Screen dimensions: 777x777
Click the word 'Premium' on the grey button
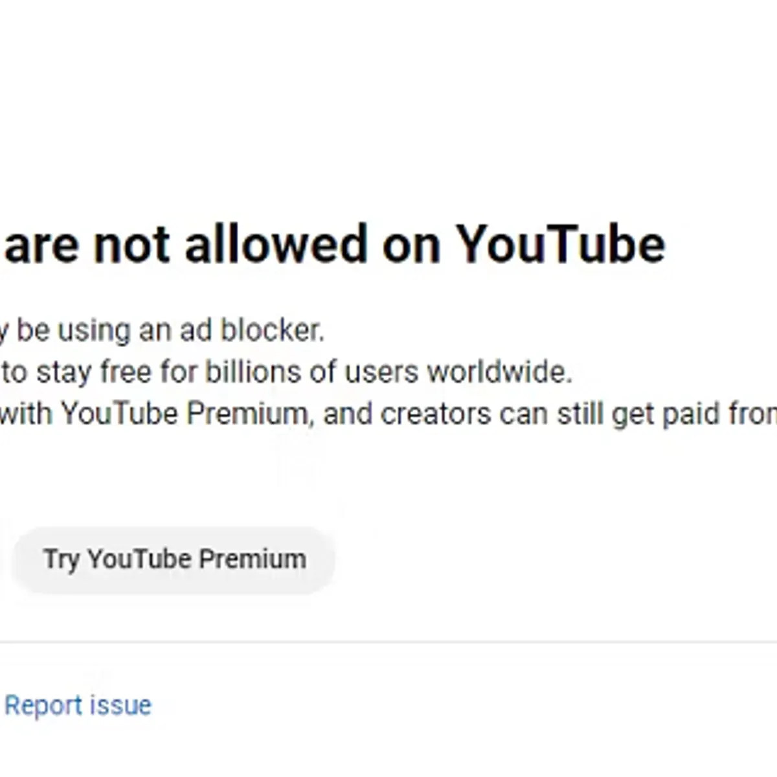point(252,559)
